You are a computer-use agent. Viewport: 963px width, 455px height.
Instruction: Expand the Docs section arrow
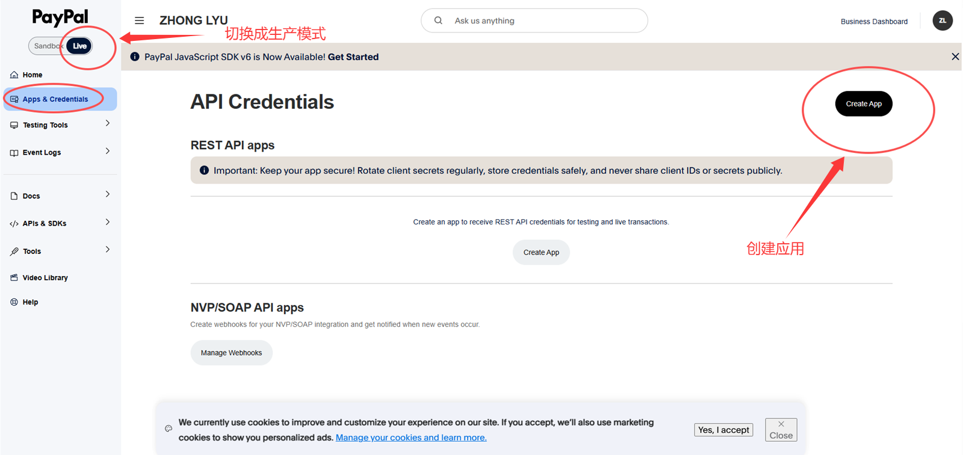coord(108,194)
